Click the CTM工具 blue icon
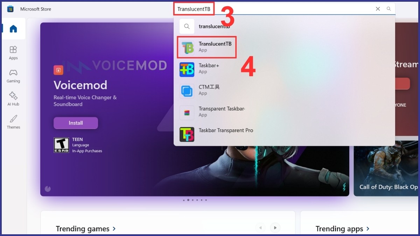Image resolution: width=420 pixels, height=236 pixels. (187, 91)
